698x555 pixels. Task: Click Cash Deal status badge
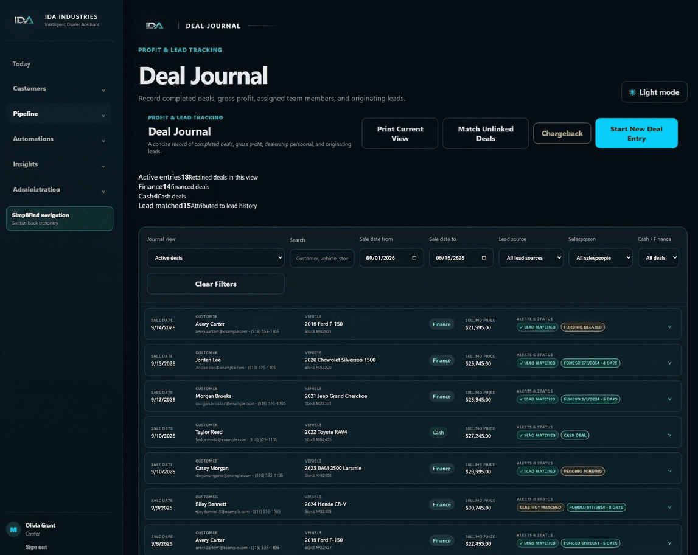click(574, 435)
